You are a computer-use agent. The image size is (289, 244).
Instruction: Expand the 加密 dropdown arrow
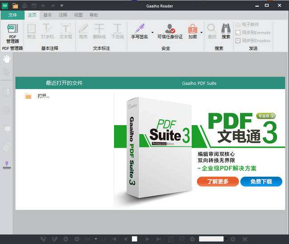point(201,33)
